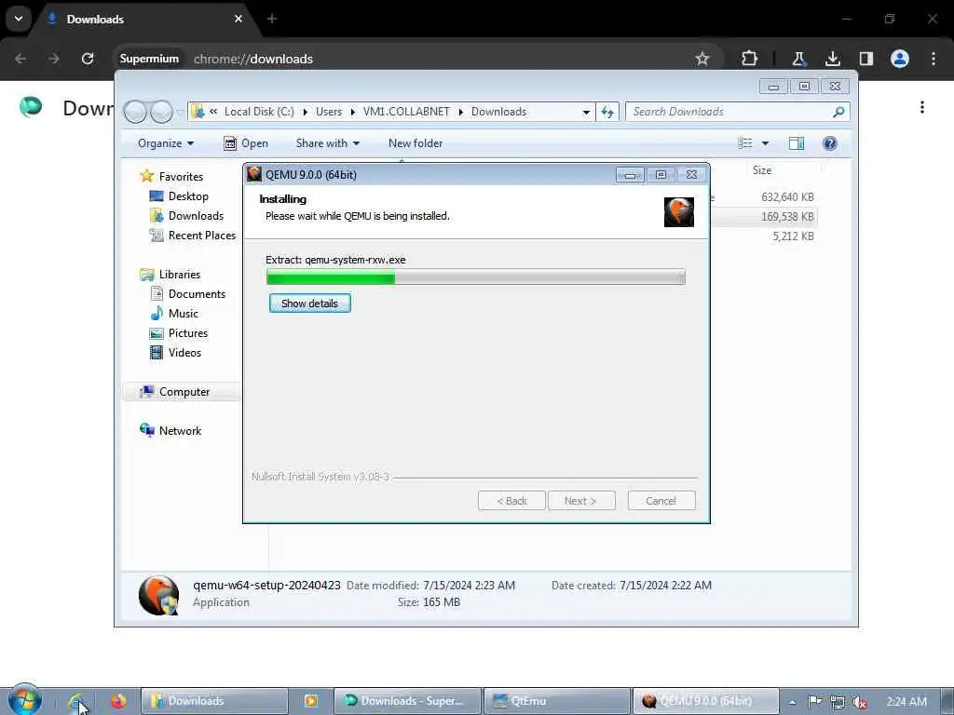Select VM1.COLLABNET in the breadcrumb path

coord(406,112)
